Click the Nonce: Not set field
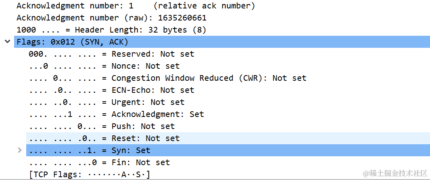Image resolution: width=430 pixels, height=180 pixels. point(104,66)
